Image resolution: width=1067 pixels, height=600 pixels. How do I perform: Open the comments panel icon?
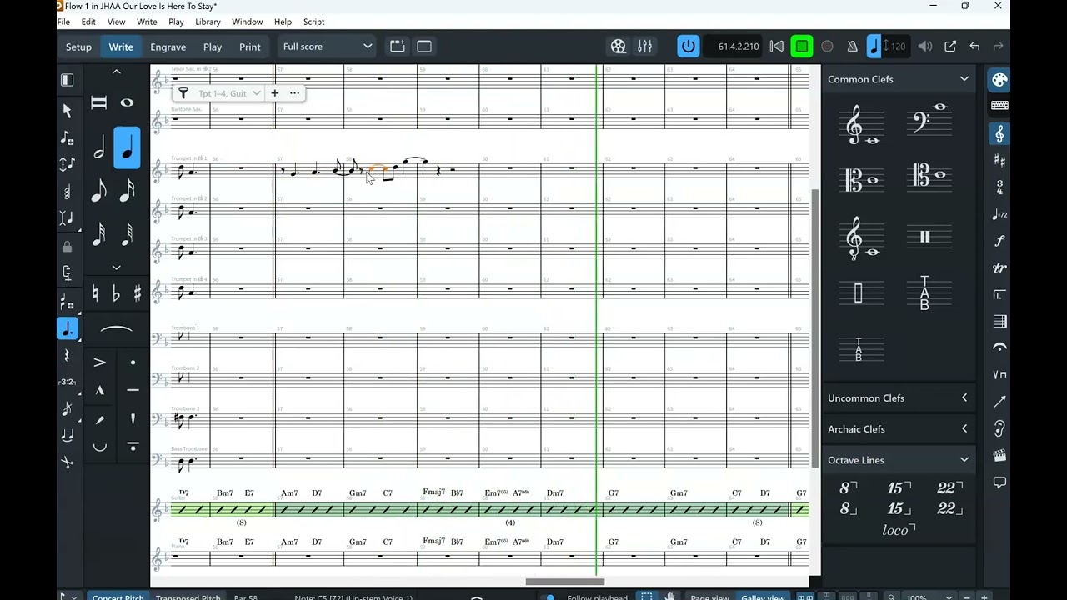pyautogui.click(x=999, y=482)
